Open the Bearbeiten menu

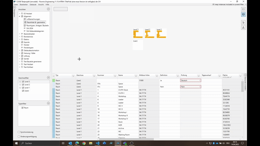pos(24,5)
